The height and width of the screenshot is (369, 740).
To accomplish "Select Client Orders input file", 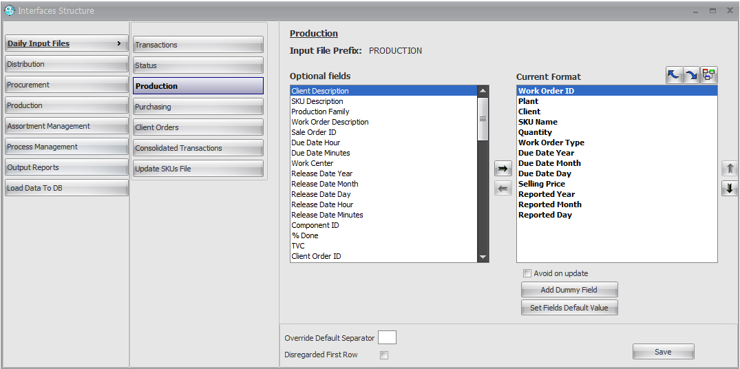I will [198, 127].
